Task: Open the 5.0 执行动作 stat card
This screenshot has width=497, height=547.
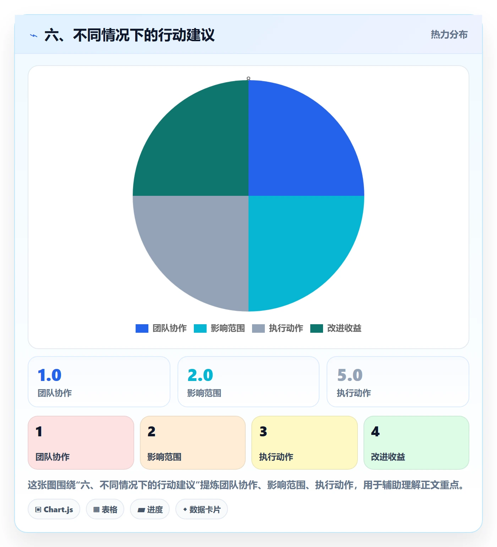Action: point(398,382)
